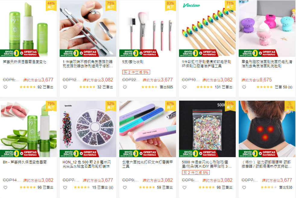This screenshot has height=198, width=296.
Task: Add 5-piece makeup brush set to wishlist
Action: tap(125, 87)
